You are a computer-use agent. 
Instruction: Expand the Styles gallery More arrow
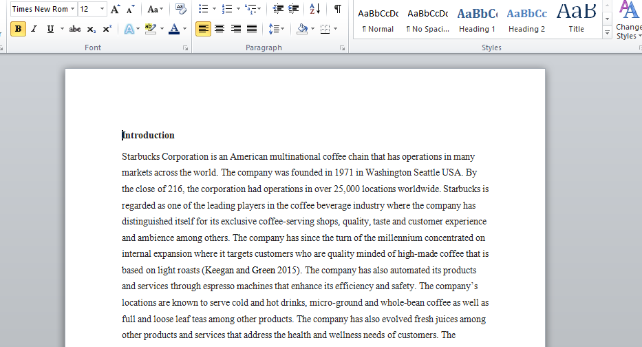point(607,34)
